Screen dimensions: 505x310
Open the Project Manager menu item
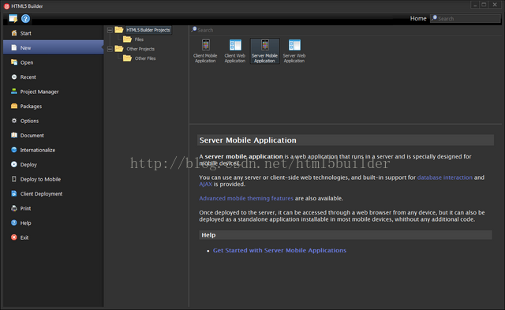(x=54, y=92)
